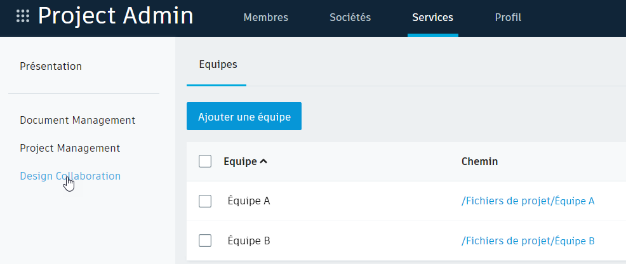
Task: Click the Project Admin title
Action: (x=116, y=16)
